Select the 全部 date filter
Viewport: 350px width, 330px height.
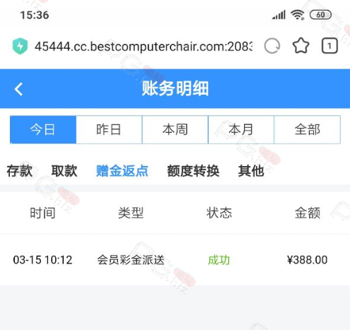[x=308, y=129]
